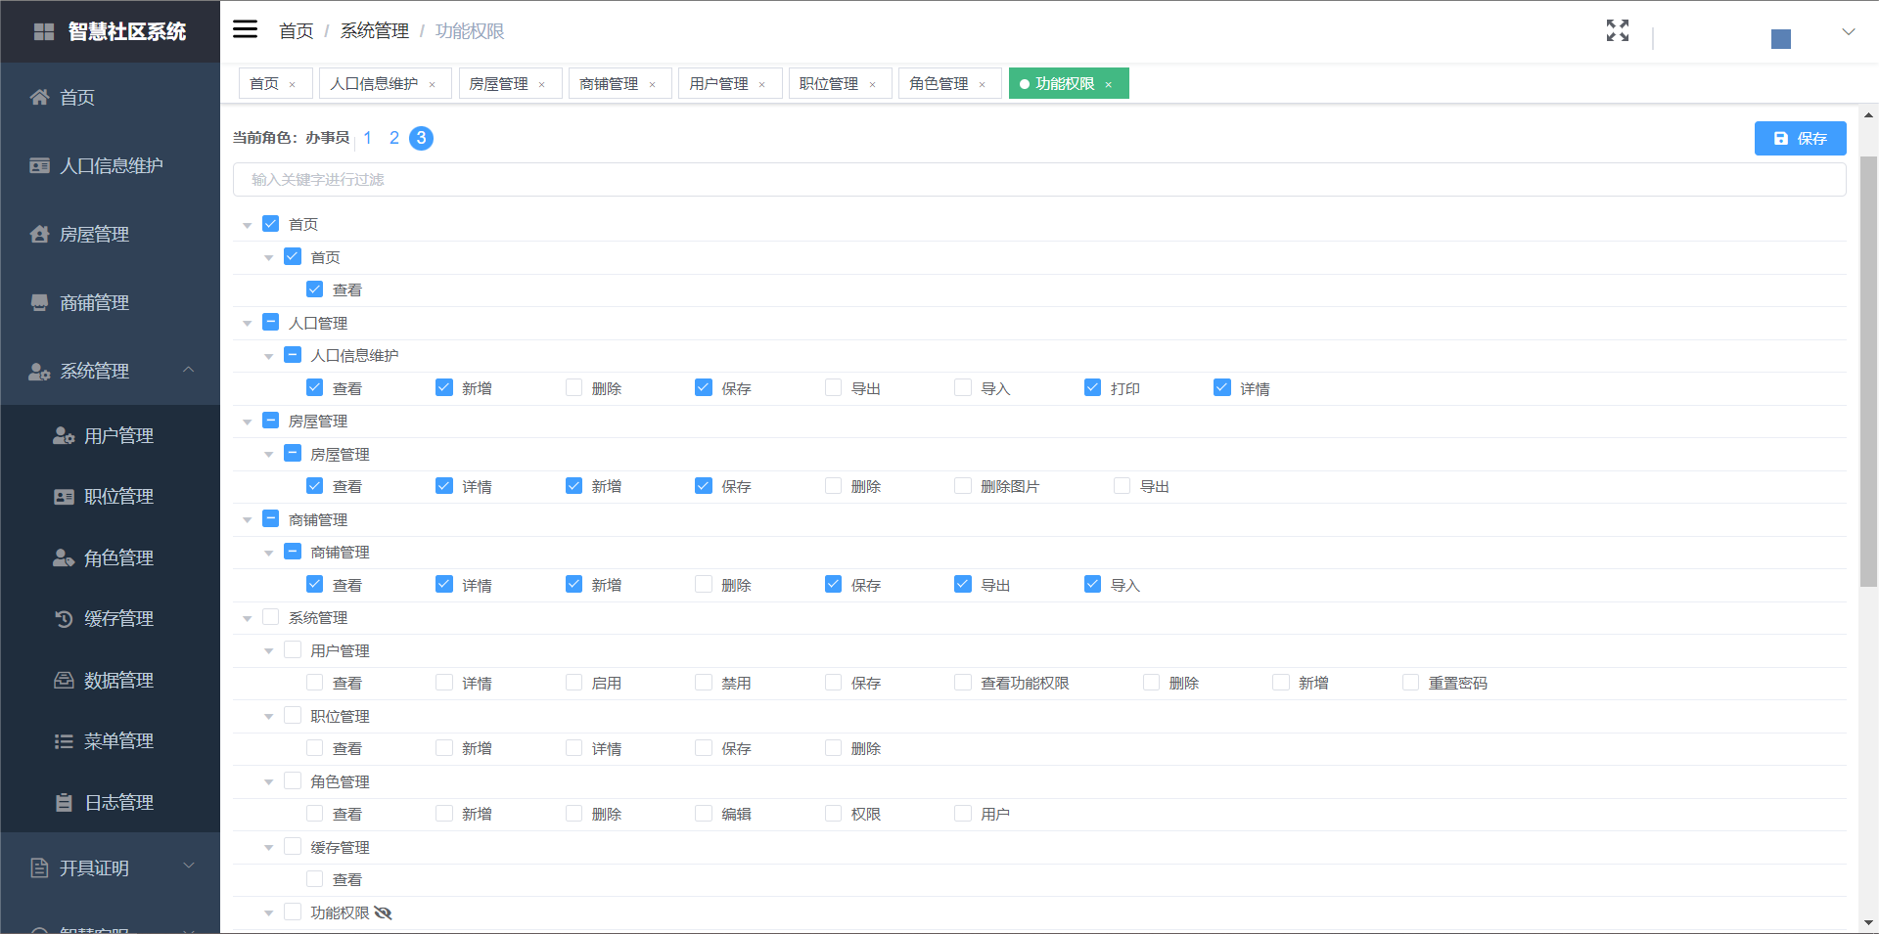Image resolution: width=1879 pixels, height=934 pixels.
Task: Click the vertical scrollbar thumb
Action: pyautogui.click(x=1868, y=372)
